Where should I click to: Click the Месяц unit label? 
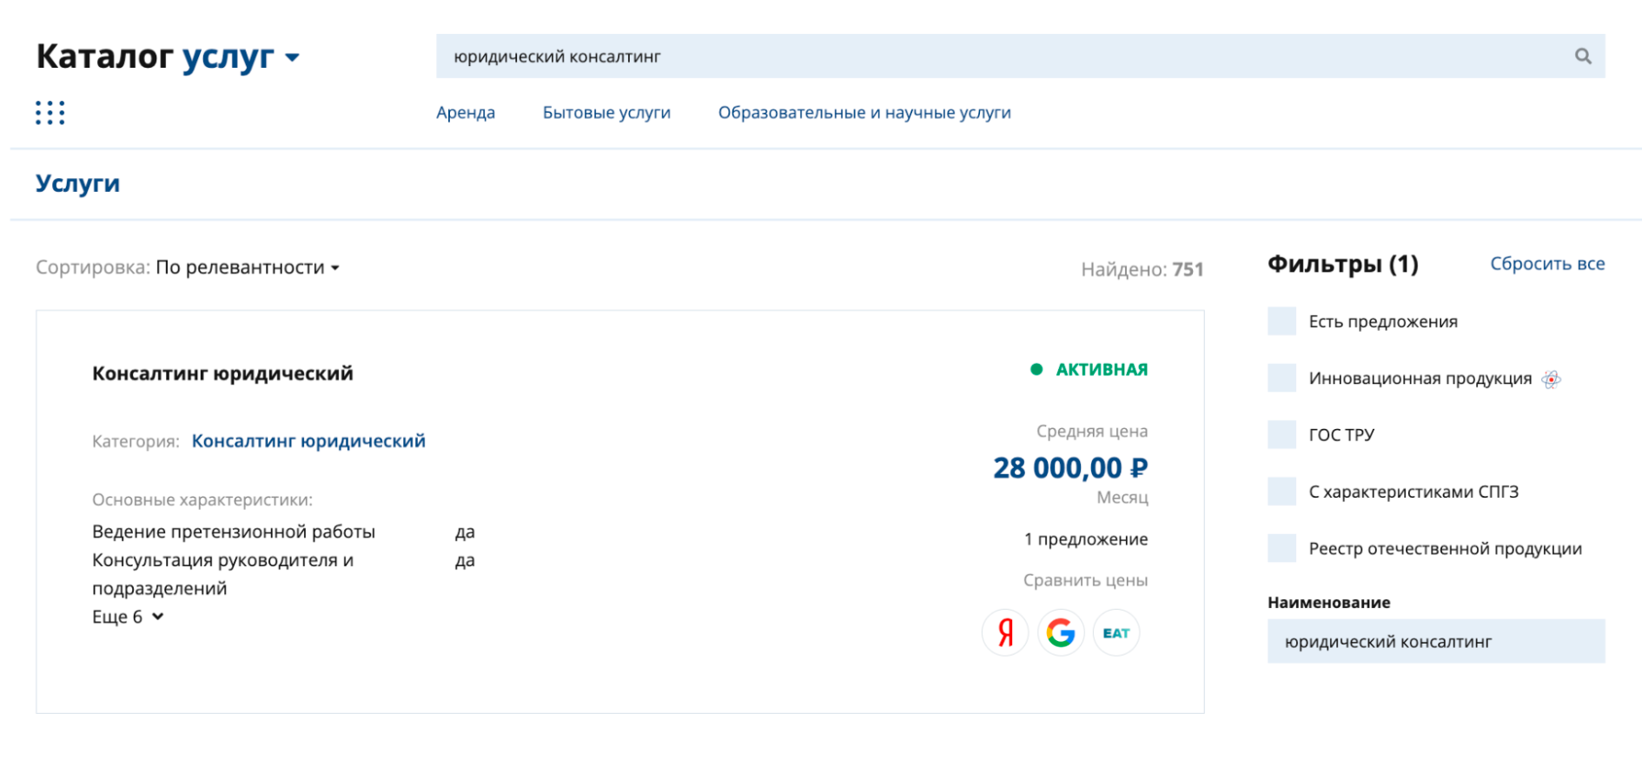click(1122, 498)
